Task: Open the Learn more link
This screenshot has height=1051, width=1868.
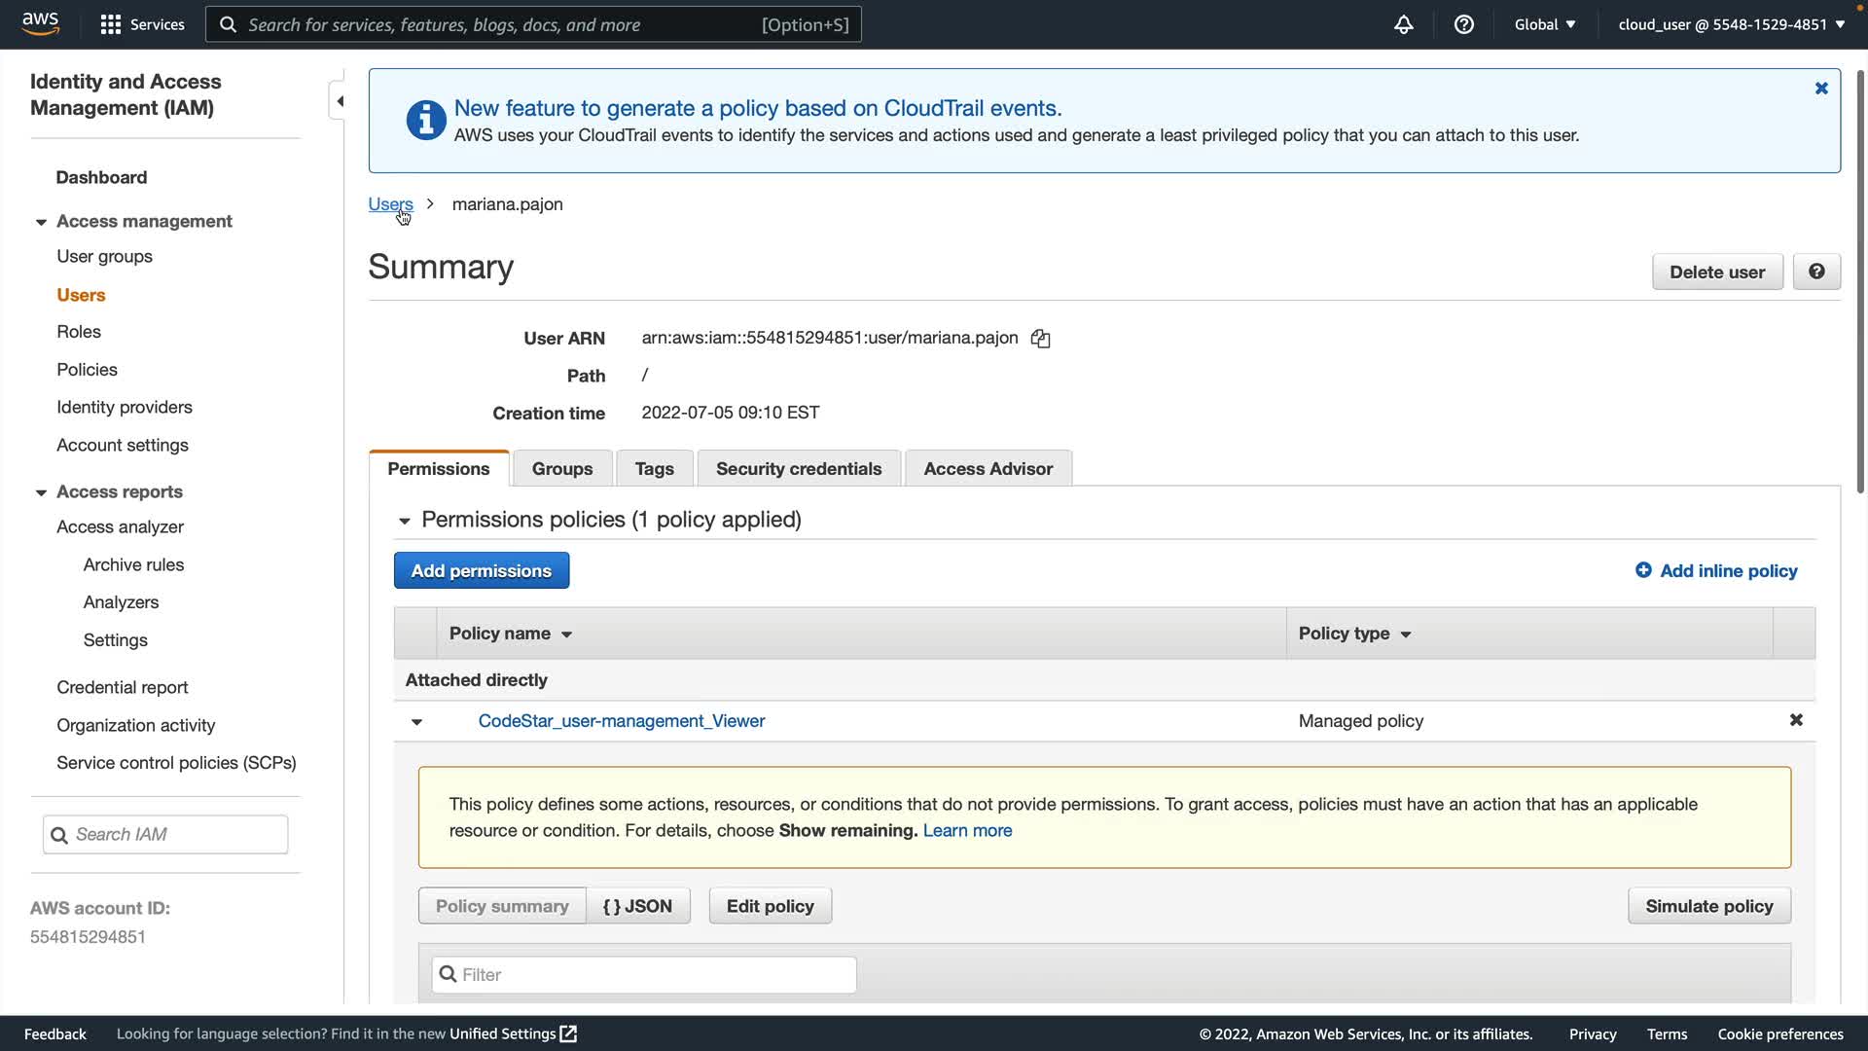Action: point(967,830)
